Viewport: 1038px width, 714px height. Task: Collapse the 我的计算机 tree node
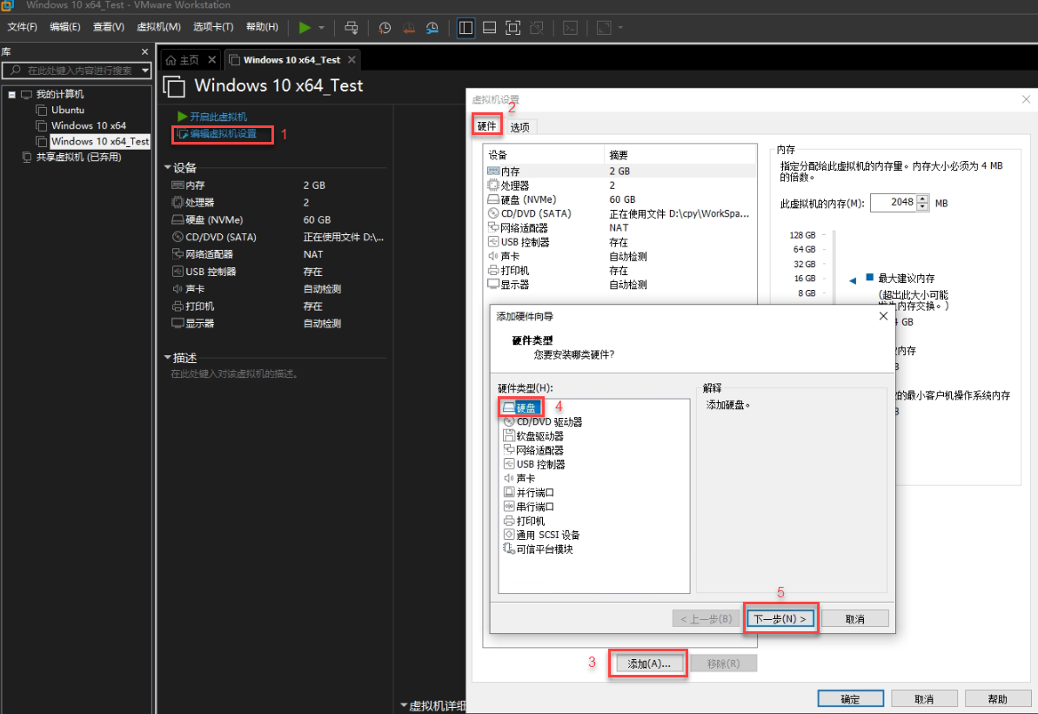[x=12, y=95]
